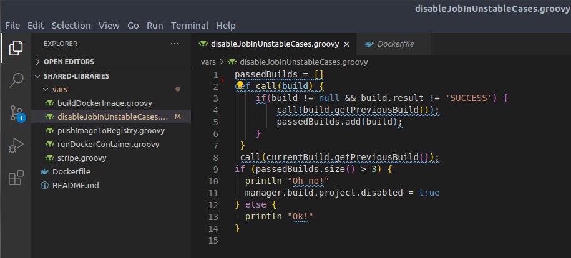Click window title disableJobInUnstableCases.groovy

tap(493, 9)
